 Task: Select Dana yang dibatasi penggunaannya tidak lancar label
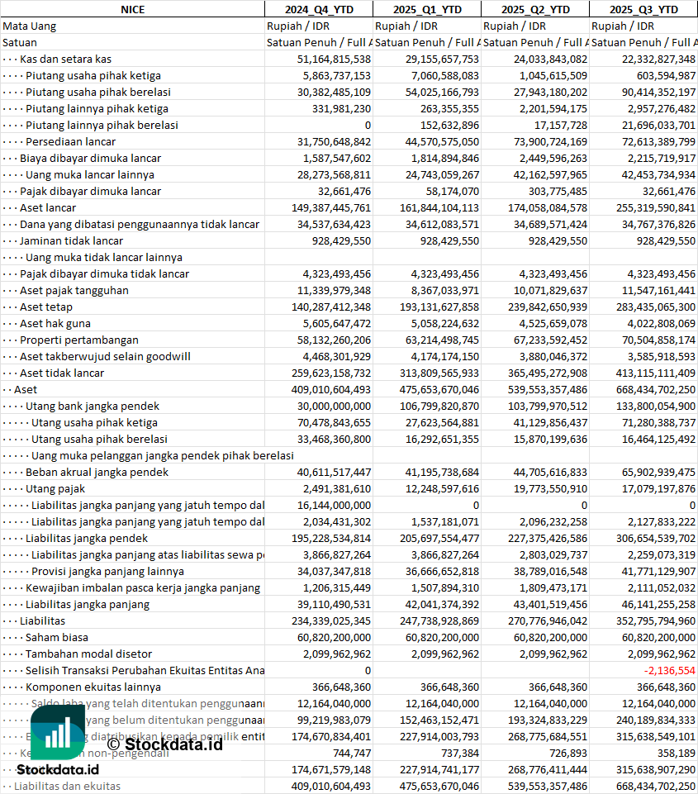tap(140, 225)
